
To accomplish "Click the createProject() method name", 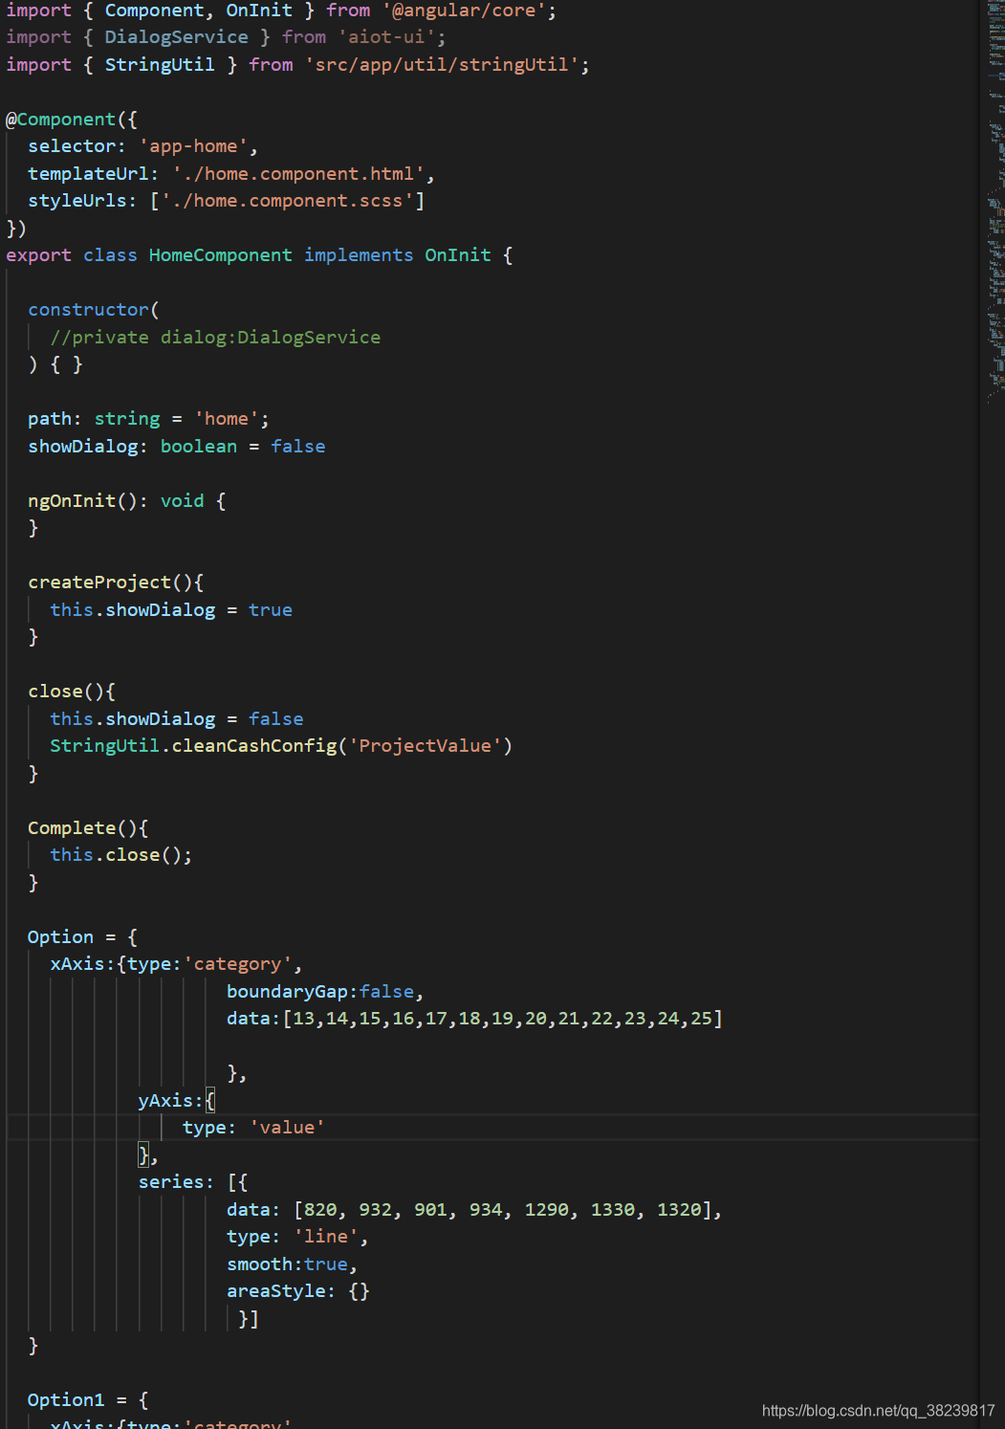I will tap(99, 583).
